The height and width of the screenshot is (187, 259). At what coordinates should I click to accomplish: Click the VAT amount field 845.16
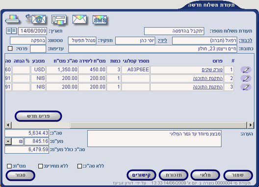coord(37,141)
